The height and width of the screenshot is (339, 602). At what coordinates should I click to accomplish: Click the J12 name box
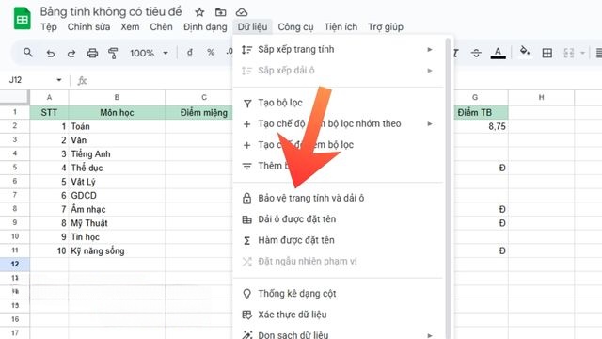coord(15,80)
